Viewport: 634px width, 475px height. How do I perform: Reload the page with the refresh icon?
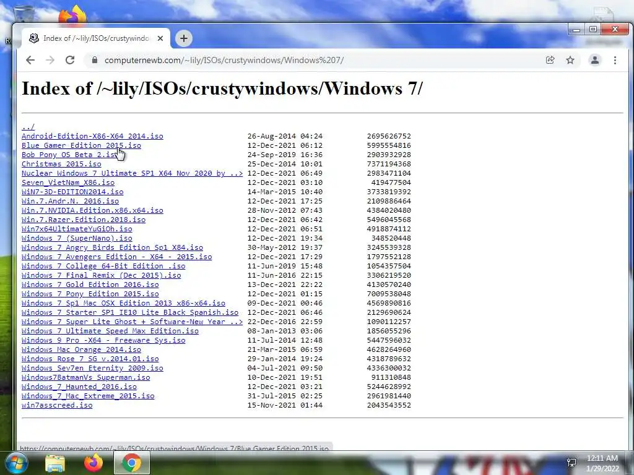pyautogui.click(x=70, y=60)
